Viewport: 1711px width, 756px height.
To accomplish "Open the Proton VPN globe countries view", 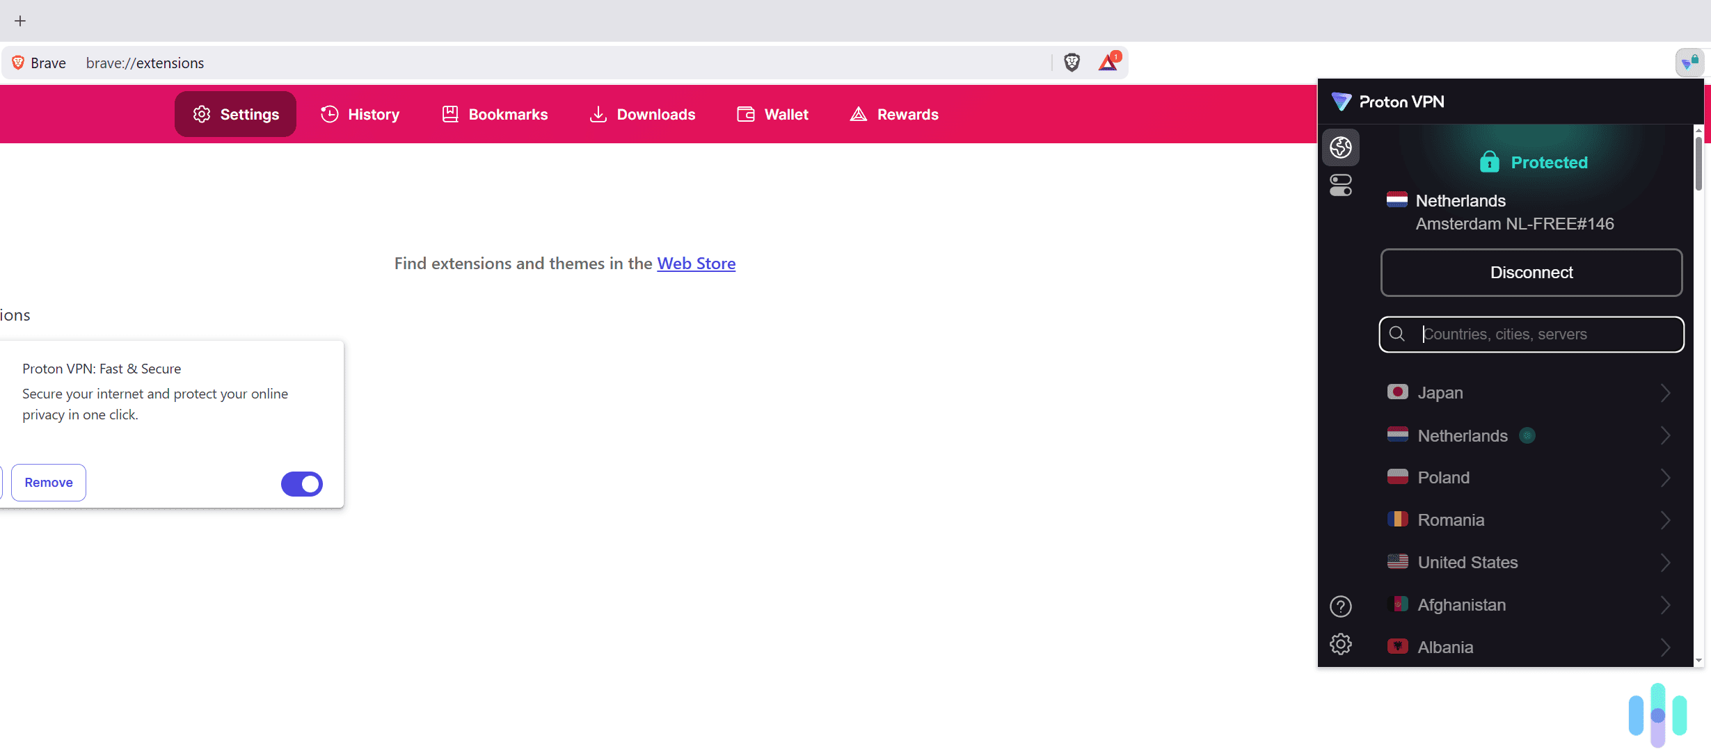I will [x=1340, y=147].
